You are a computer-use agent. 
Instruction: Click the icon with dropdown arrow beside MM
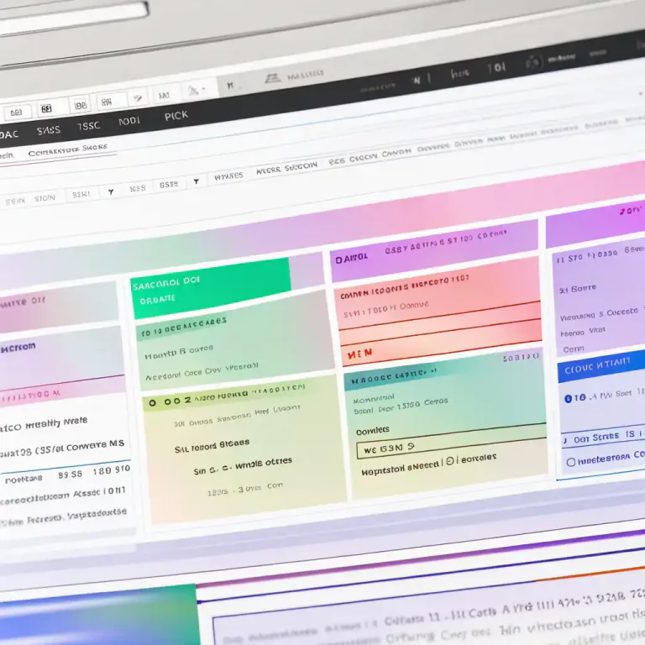[x=196, y=90]
